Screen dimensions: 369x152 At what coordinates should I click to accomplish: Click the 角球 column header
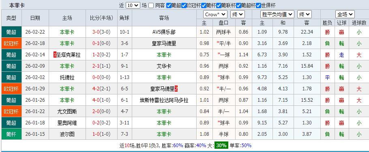124,18
